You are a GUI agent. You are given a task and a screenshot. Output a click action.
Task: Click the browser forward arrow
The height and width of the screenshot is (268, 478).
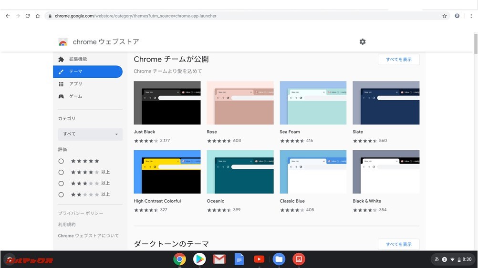[18, 16]
